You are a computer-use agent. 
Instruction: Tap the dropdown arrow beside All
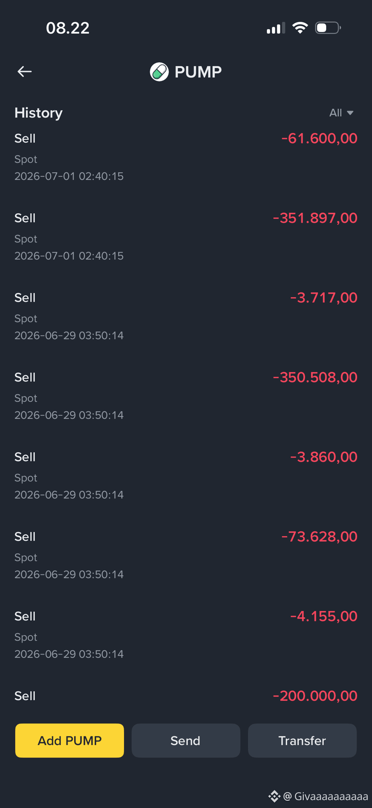350,113
